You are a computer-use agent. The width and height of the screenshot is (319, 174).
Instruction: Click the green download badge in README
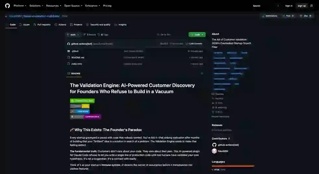(82, 101)
